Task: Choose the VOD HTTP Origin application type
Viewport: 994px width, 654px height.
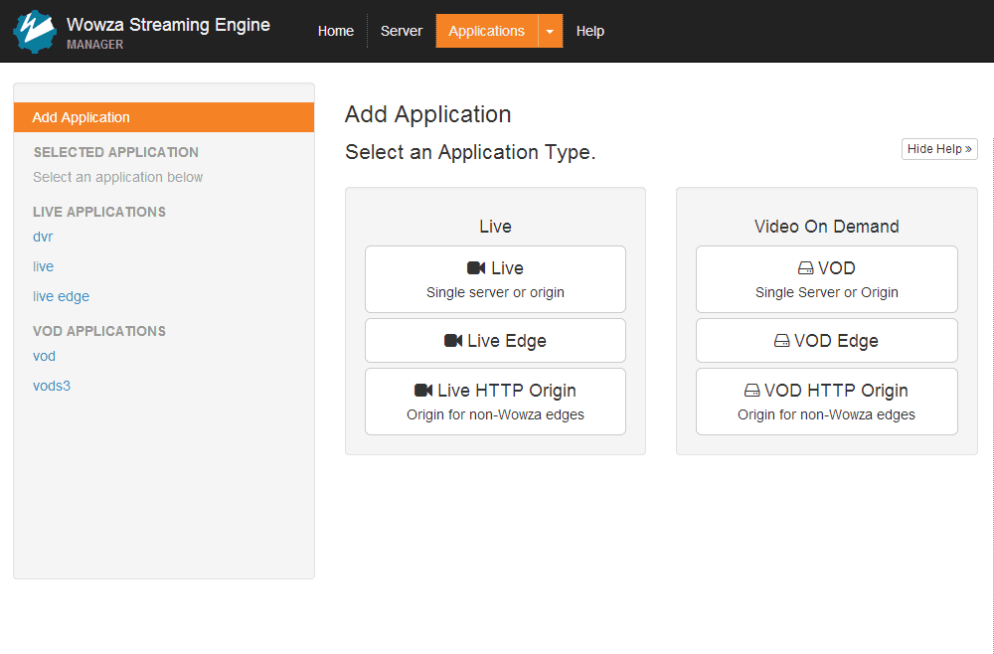Action: (827, 402)
